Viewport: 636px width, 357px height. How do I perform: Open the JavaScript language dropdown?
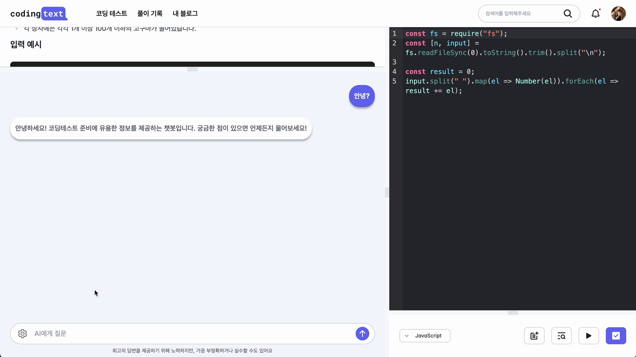pyautogui.click(x=425, y=336)
